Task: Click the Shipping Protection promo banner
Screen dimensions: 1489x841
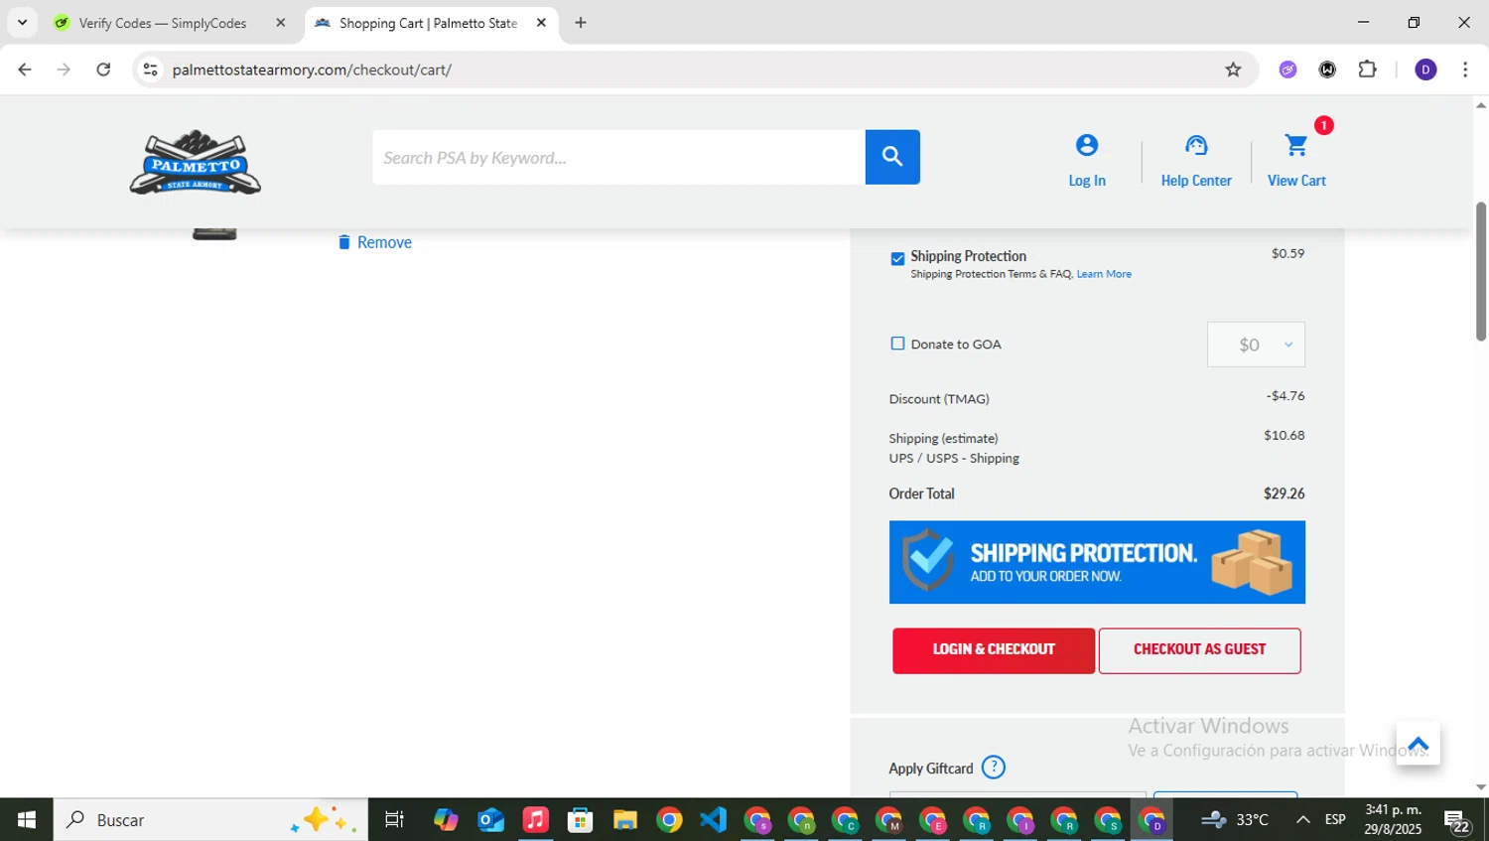Action: pos(1097,562)
